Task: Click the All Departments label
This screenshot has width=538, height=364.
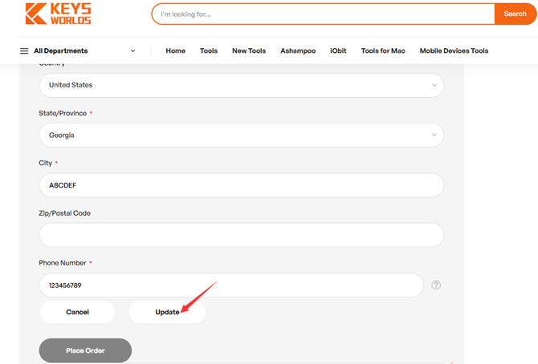Action: (x=61, y=51)
